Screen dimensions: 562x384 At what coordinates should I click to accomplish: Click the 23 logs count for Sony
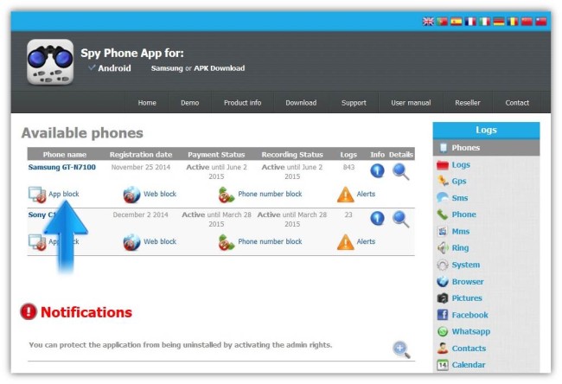click(348, 214)
